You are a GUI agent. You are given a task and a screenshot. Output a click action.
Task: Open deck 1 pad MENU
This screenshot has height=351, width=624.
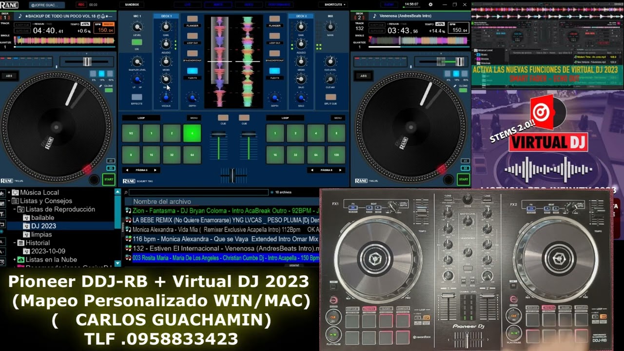coord(194,117)
